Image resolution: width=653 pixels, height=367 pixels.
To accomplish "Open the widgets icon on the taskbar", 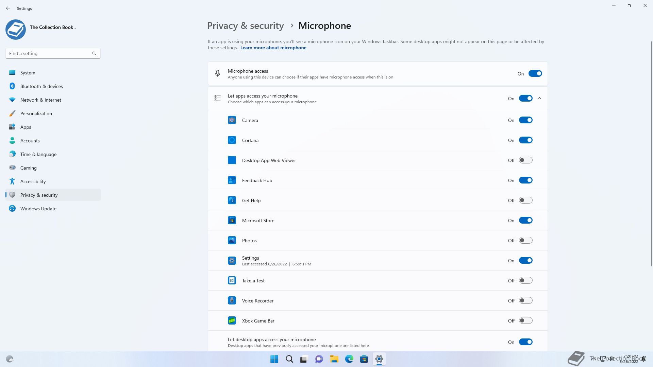I will point(10,359).
